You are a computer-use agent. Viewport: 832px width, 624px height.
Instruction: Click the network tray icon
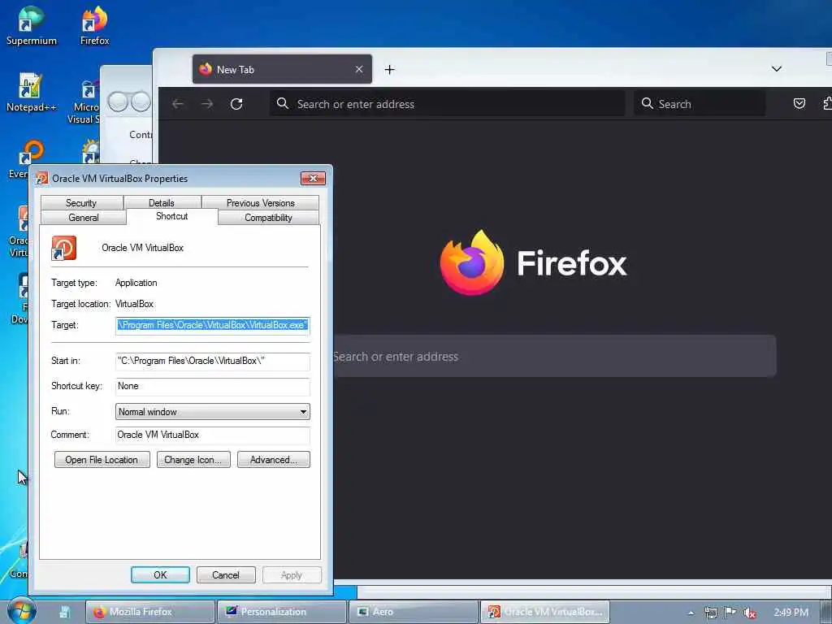711,613
